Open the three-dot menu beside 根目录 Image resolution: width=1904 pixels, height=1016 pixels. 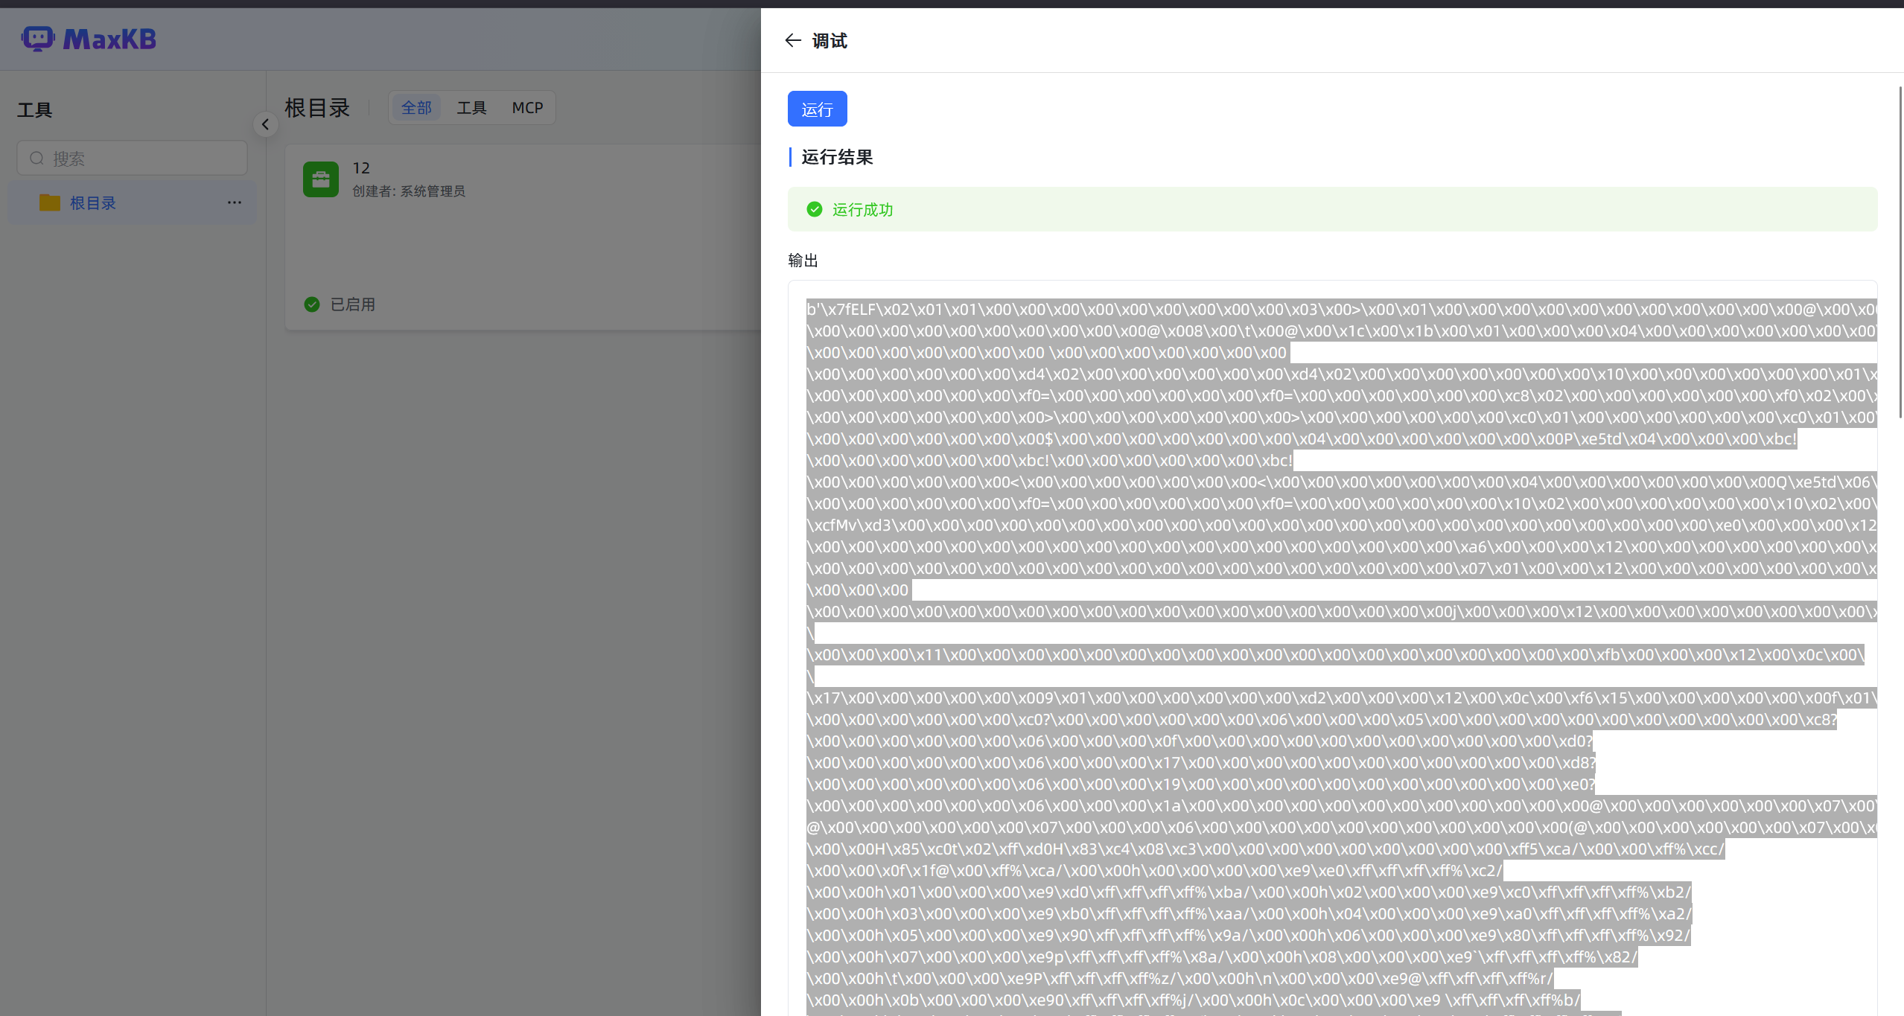[235, 202]
